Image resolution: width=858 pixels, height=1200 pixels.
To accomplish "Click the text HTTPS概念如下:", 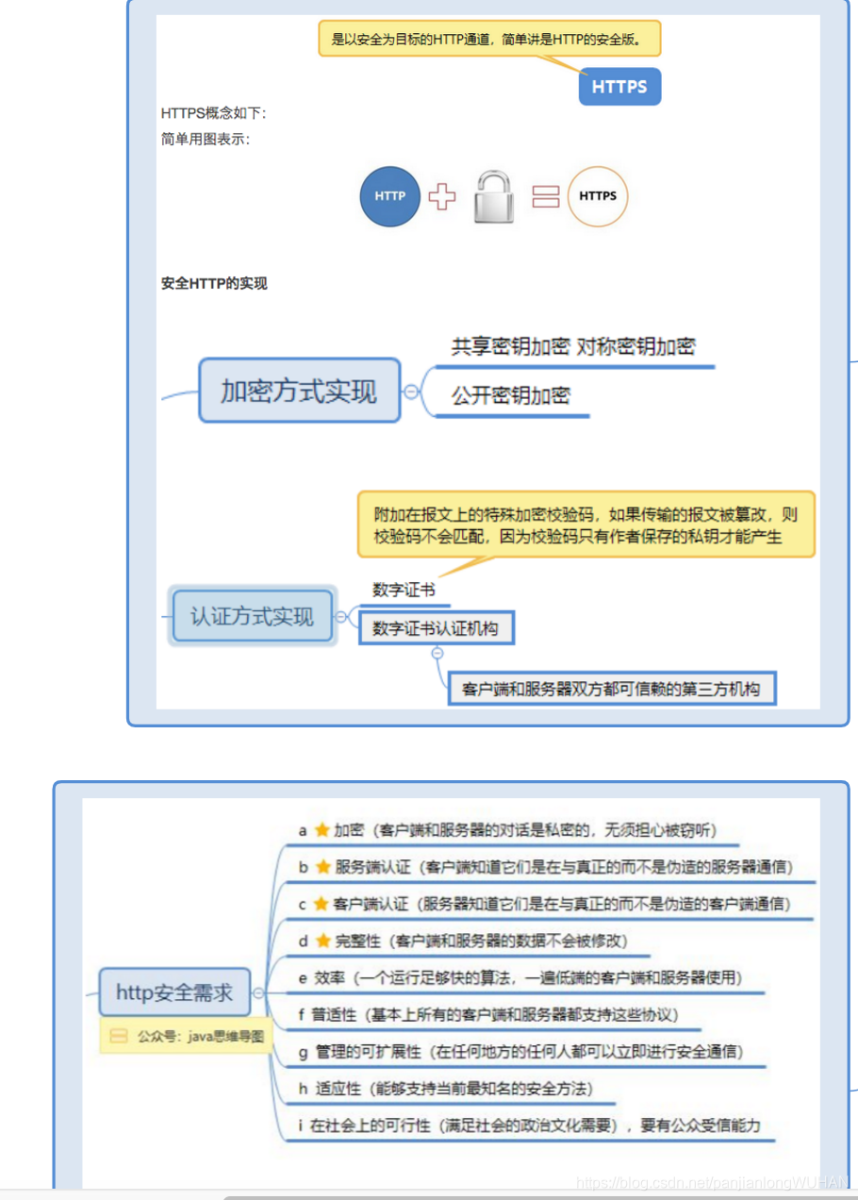I will pos(214,113).
